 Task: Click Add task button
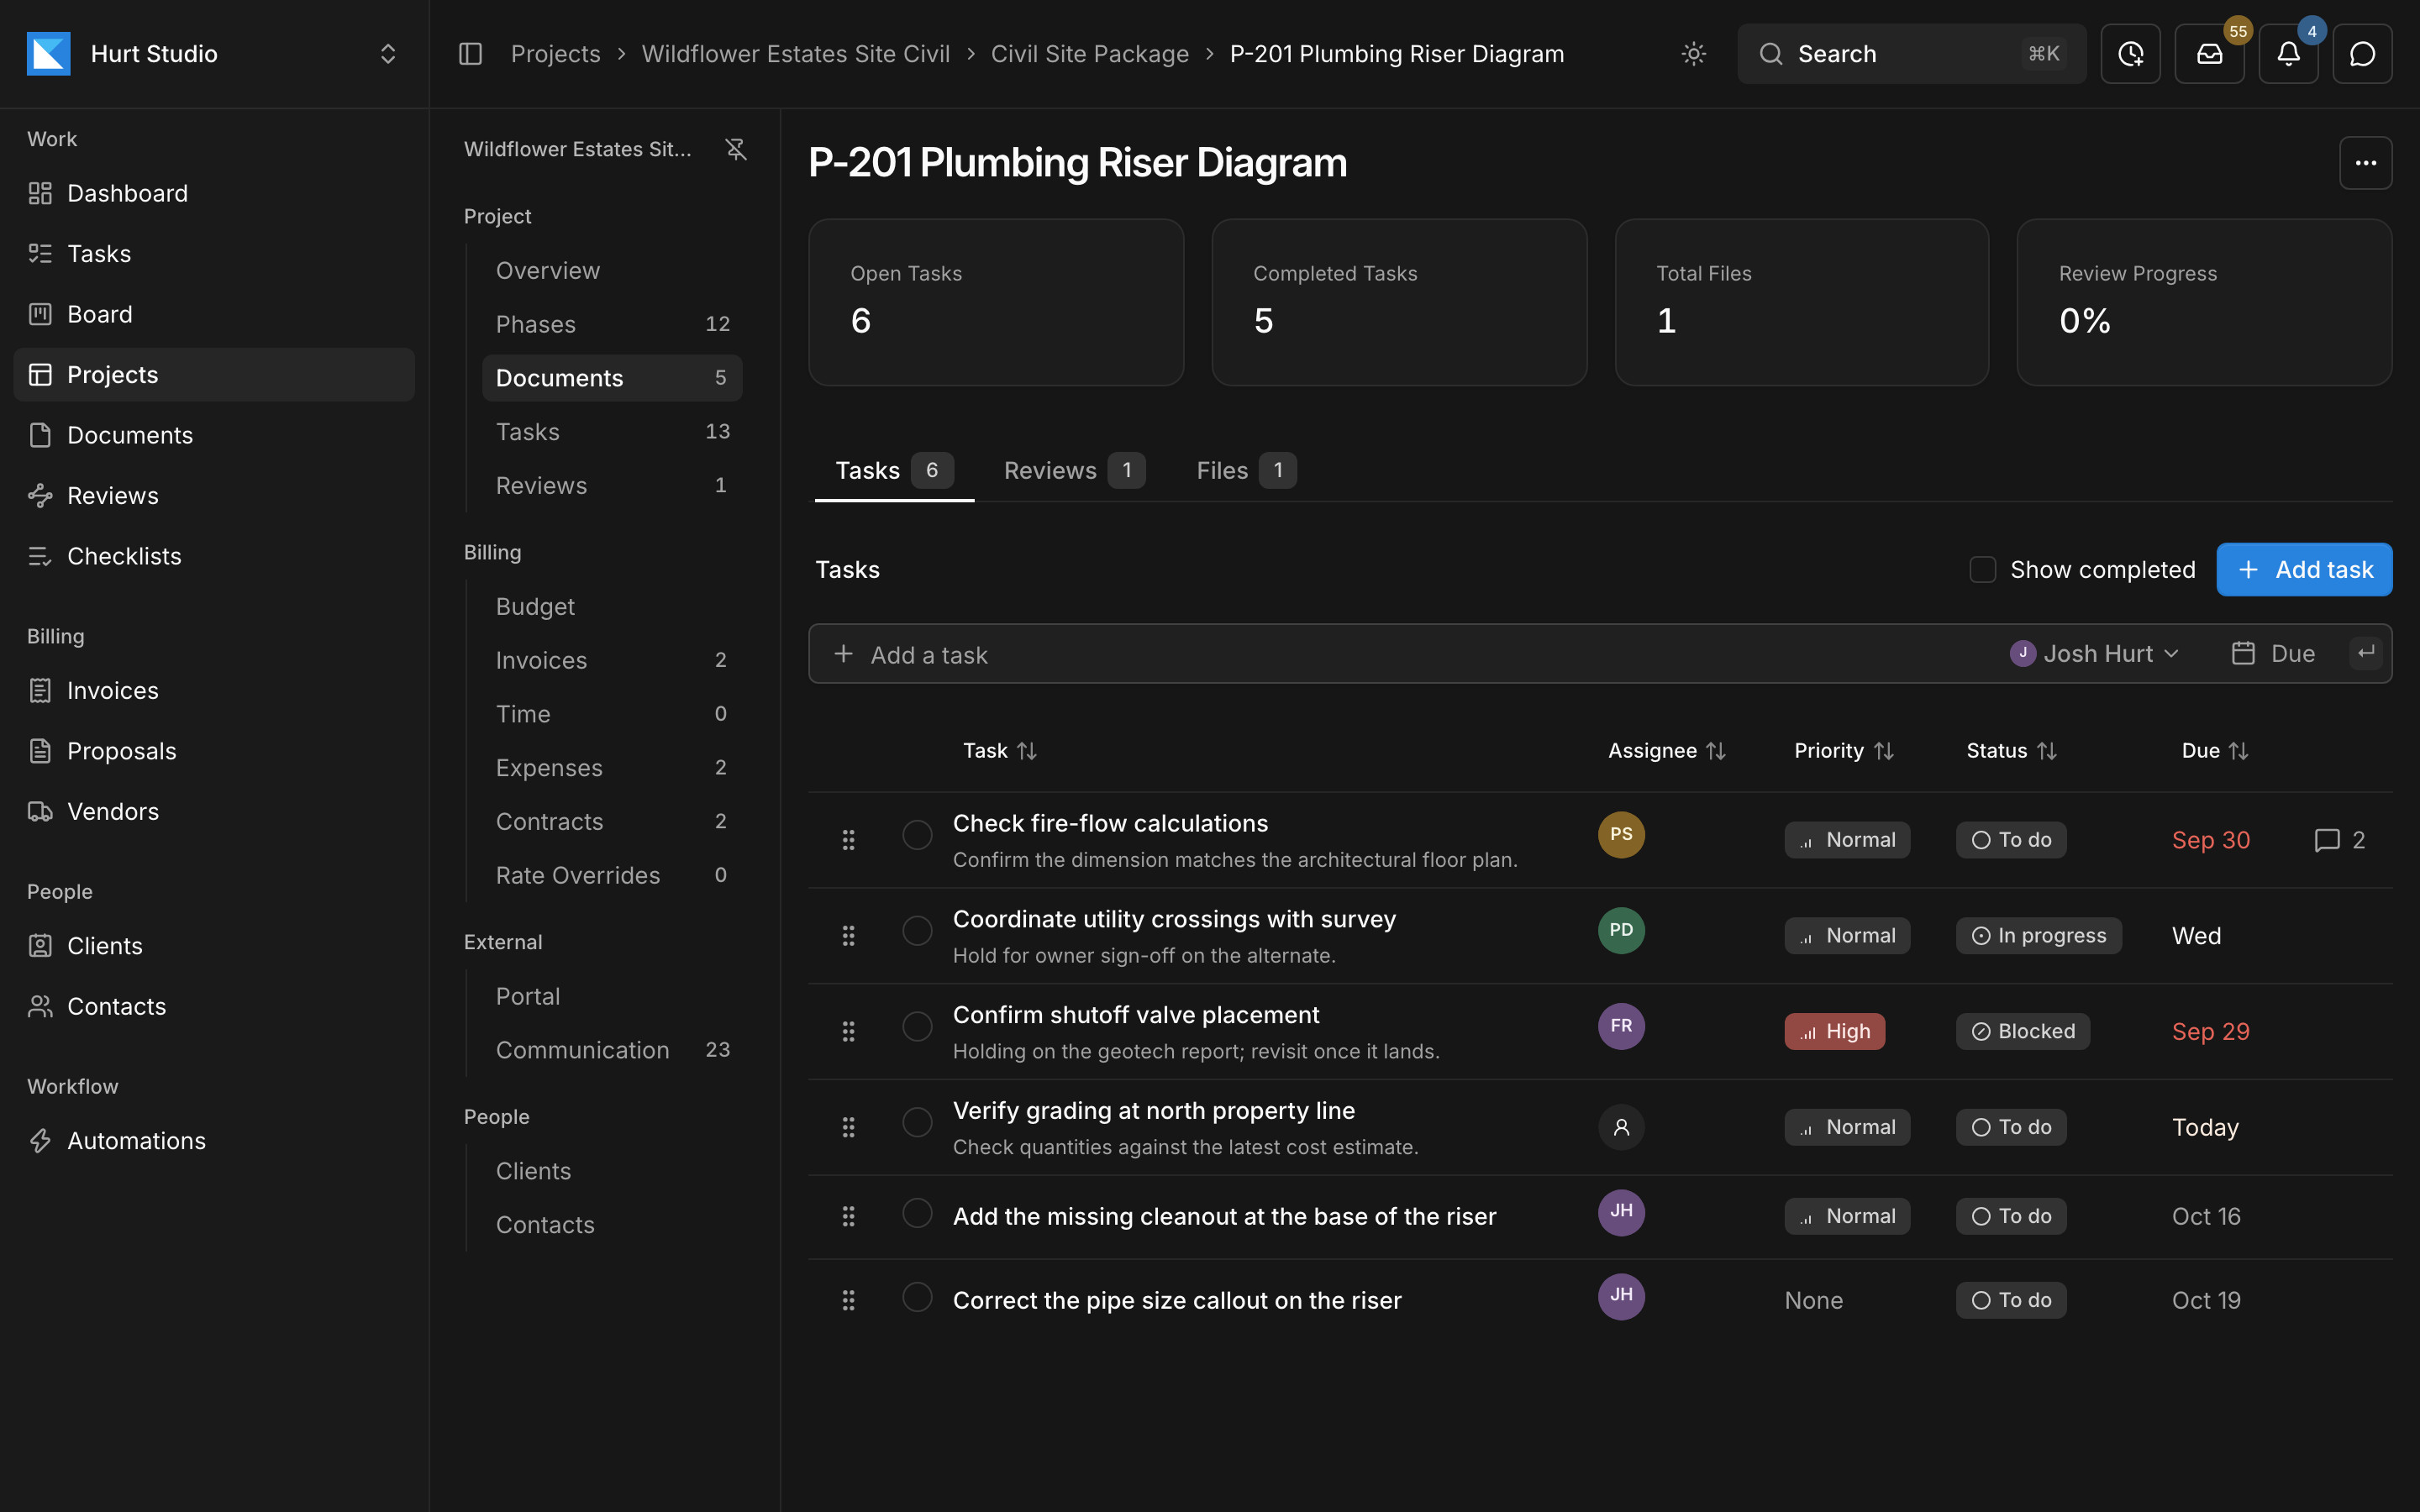click(2303, 570)
